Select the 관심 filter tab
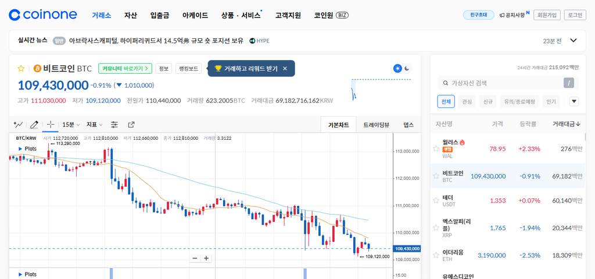The width and height of the screenshot is (595, 279). [467, 102]
